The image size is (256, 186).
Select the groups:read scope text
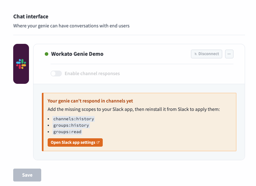point(67,132)
